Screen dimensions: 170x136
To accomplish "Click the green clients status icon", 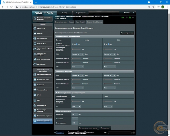I will pyautogui.click(x=130, y=18).
